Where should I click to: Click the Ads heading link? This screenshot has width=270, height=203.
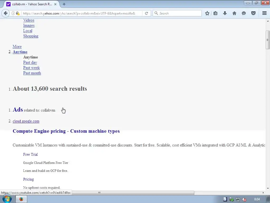(18, 110)
